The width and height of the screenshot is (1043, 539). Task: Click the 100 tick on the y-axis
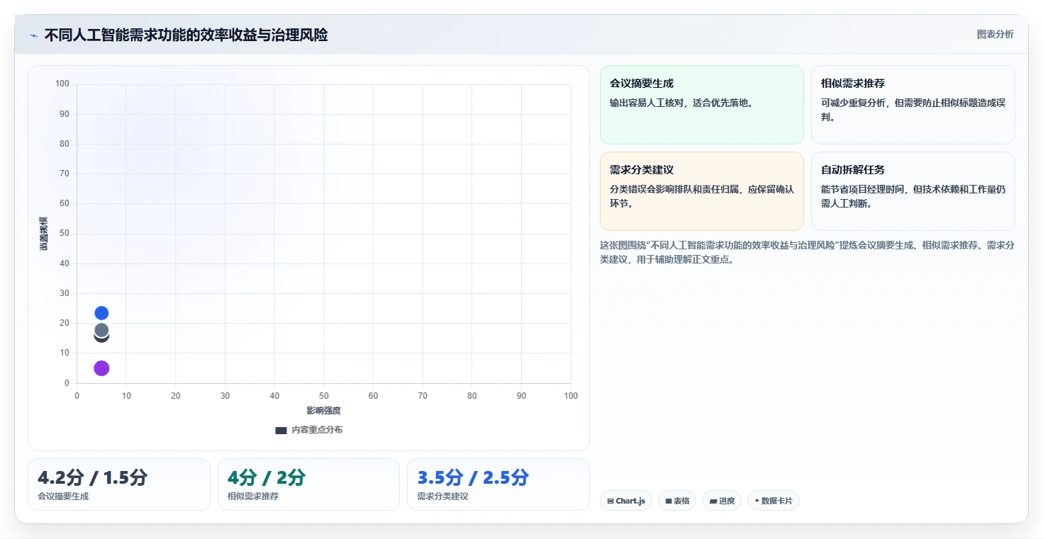click(x=62, y=84)
